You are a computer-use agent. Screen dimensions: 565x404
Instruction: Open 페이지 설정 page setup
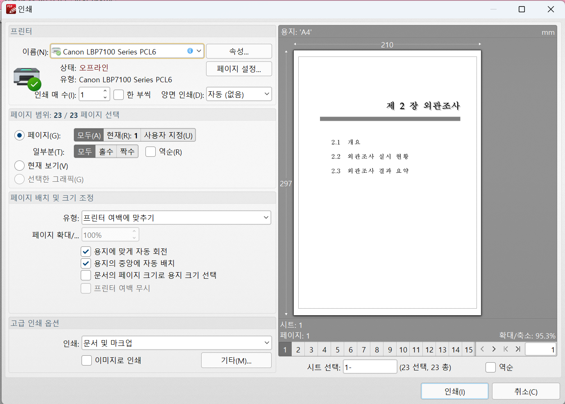(239, 69)
